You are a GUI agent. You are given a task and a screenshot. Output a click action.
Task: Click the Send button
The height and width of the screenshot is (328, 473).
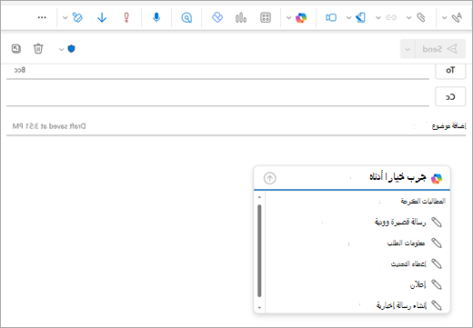pos(440,49)
